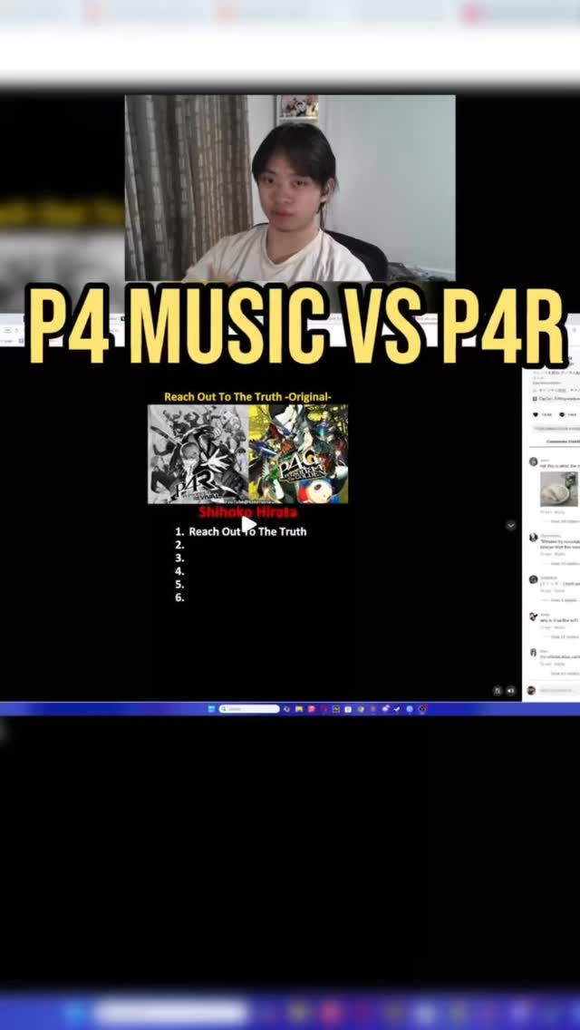
Task: Click the first commenter's avatar
Action: tap(534, 462)
